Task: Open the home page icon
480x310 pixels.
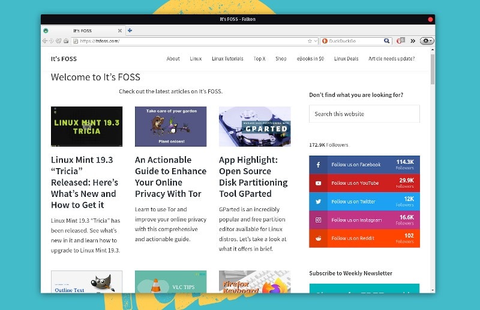Action: 66,41
